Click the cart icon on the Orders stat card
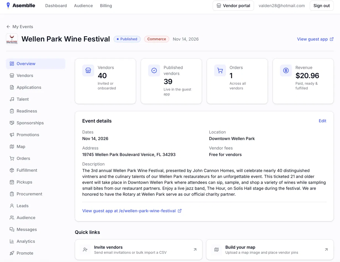 coord(220,70)
